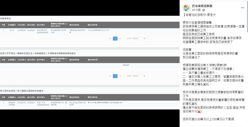Sort 性別工作平等法 table by 處分字號
The width and height of the screenshot is (248, 127).
pos(41,60)
